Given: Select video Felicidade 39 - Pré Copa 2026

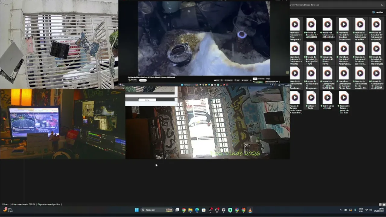Looking at the screenshot, I should (x=311, y=54).
